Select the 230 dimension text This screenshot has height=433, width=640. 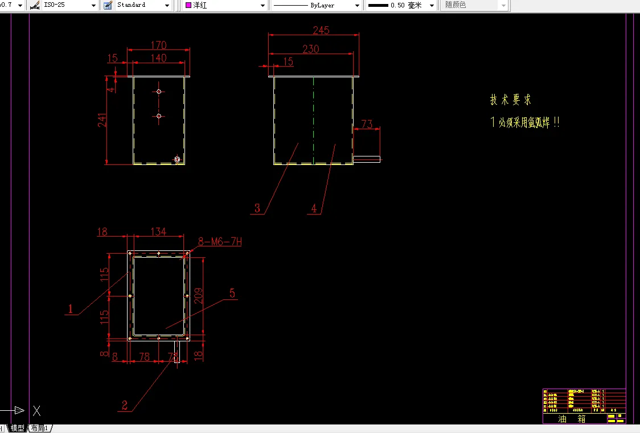(x=311, y=49)
